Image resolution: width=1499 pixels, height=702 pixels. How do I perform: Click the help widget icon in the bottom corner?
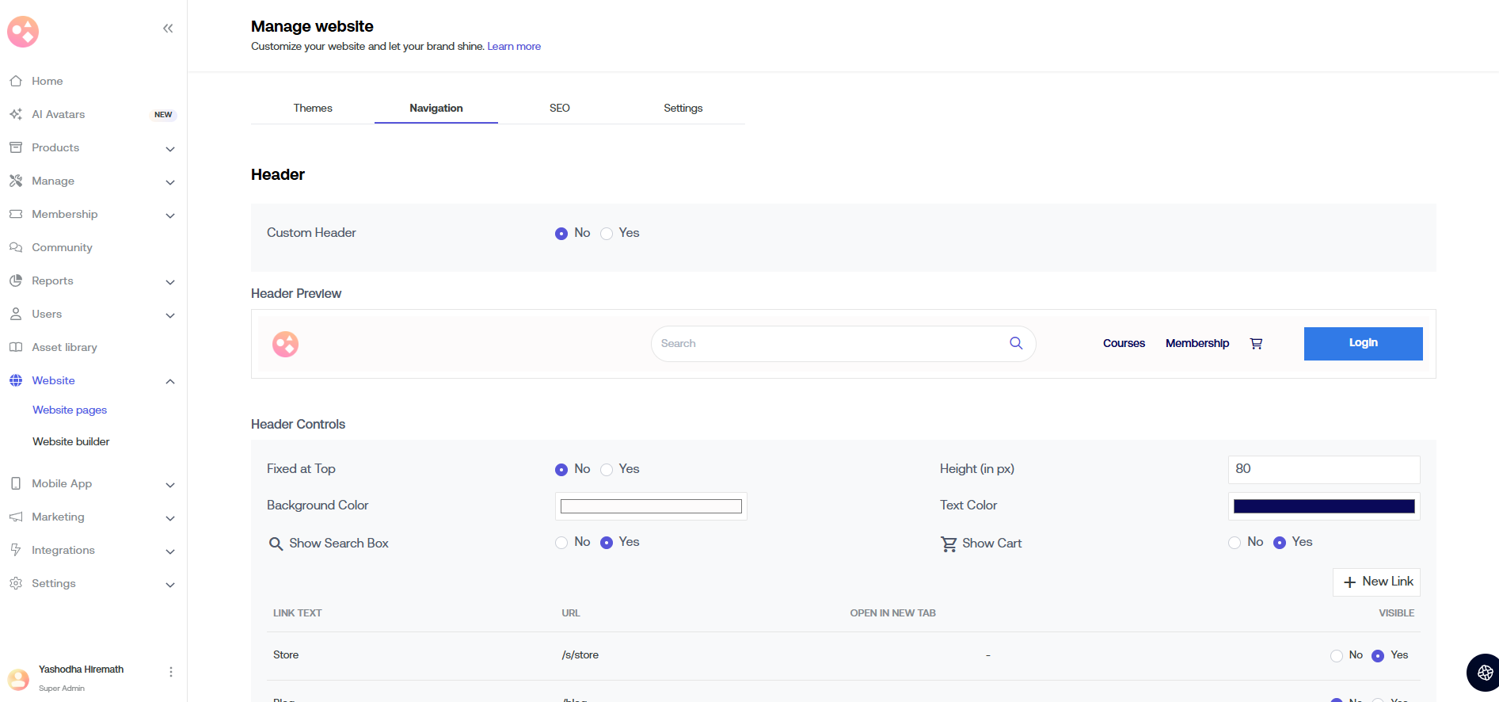point(1484,673)
